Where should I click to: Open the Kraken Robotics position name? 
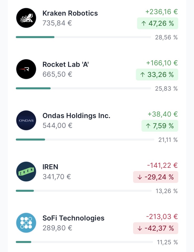(x=70, y=13)
